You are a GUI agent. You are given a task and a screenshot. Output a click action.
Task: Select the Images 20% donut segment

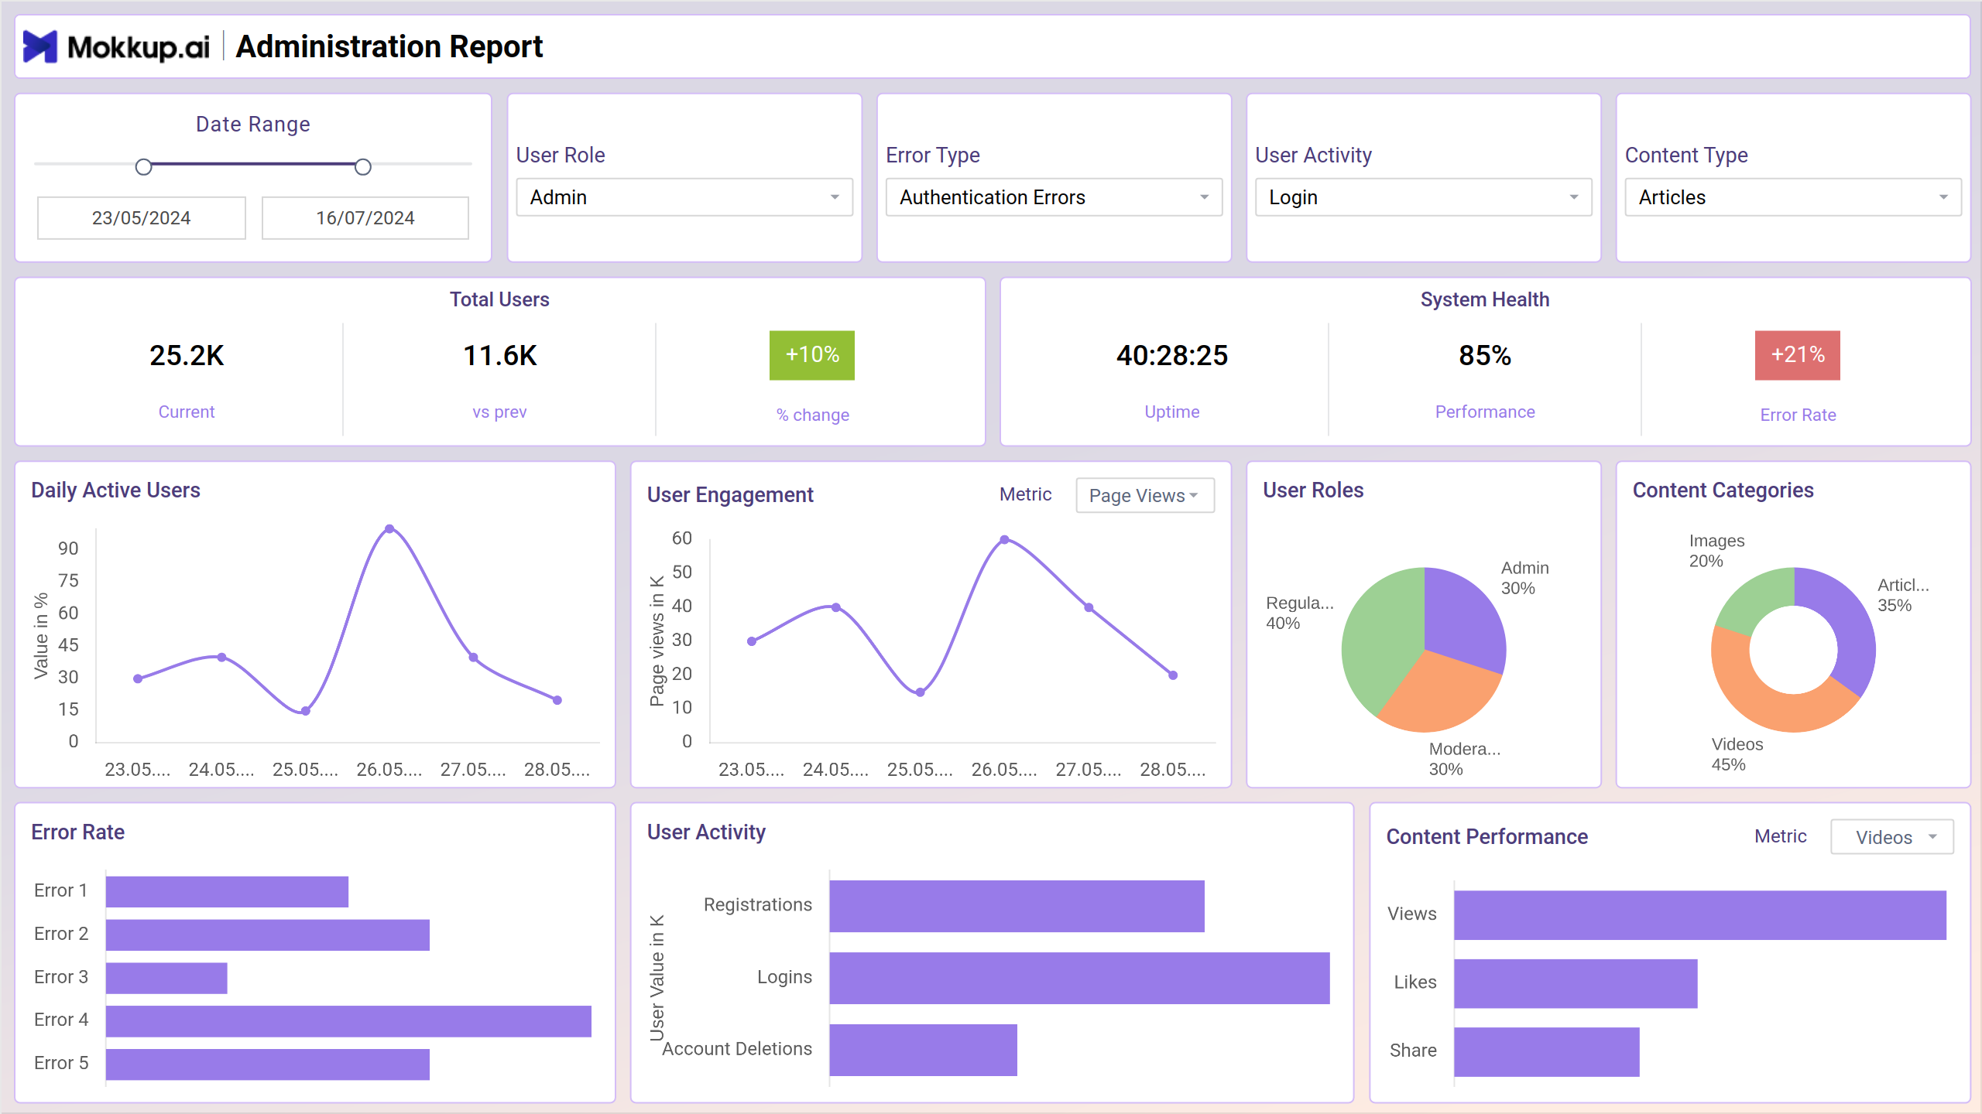pos(1757,596)
